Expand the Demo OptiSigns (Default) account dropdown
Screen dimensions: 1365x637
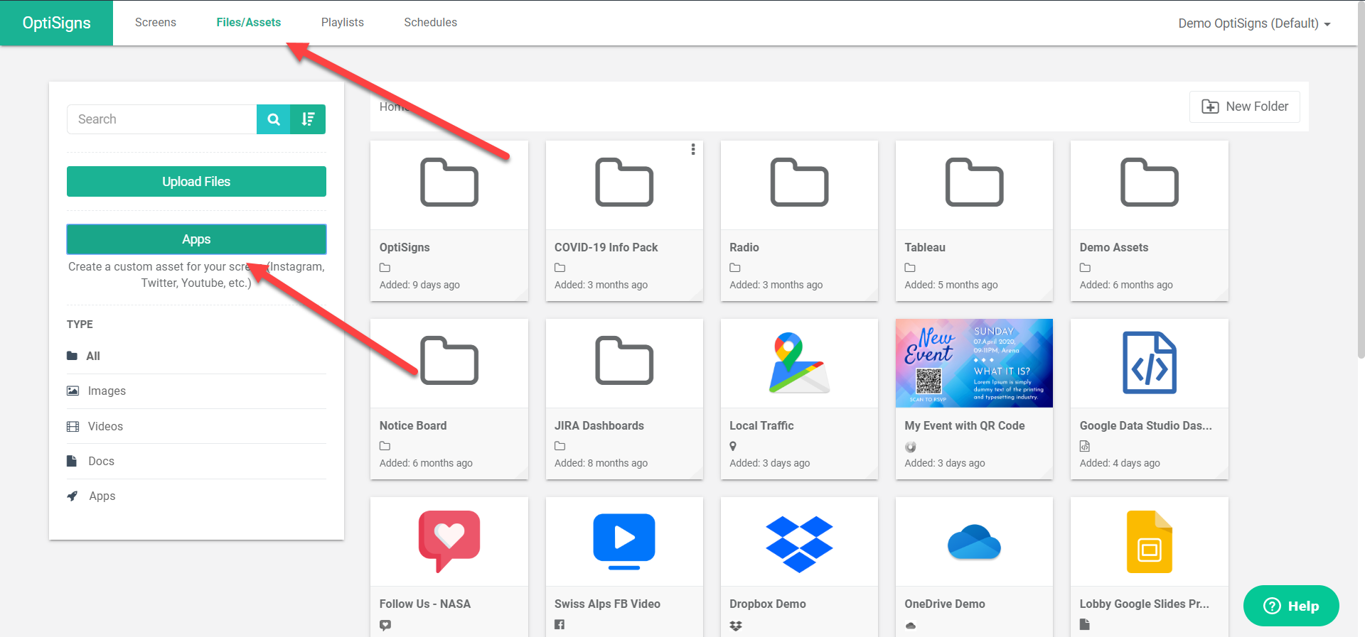1254,23
